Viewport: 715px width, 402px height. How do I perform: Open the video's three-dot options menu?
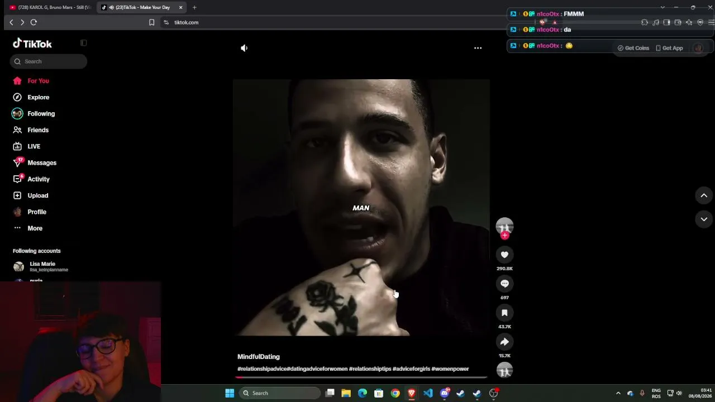pyautogui.click(x=478, y=48)
